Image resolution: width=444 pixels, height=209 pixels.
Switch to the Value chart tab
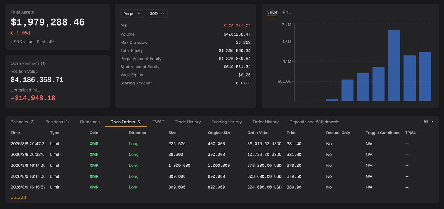[272, 12]
